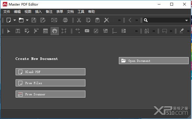Click inside the search text field
192x119 pixels.
166,20
